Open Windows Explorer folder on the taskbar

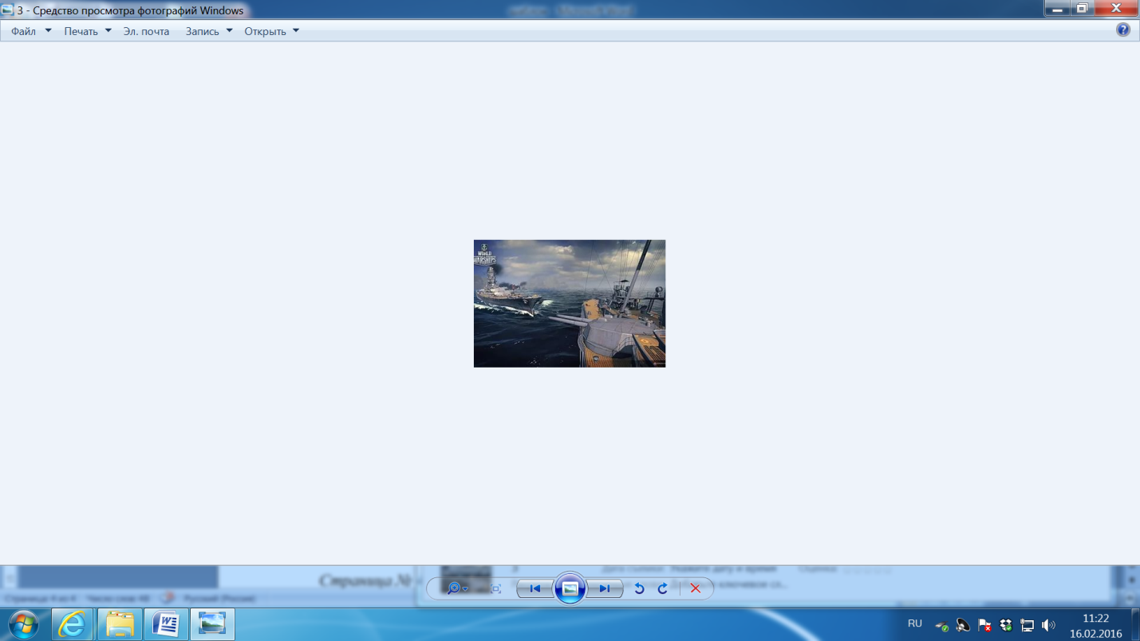pyautogui.click(x=120, y=623)
